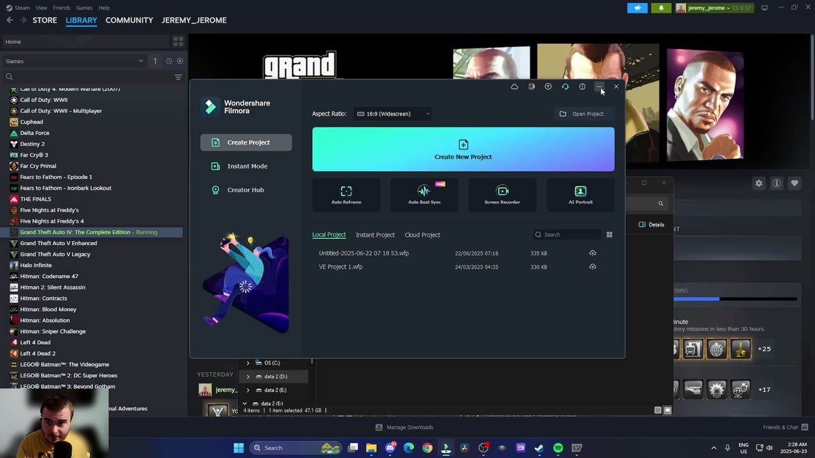Open Steam notifications bell
Image resolution: width=815 pixels, height=458 pixels.
pyautogui.click(x=661, y=8)
